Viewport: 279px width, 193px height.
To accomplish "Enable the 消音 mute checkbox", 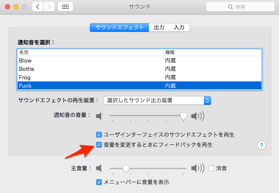I will [x=211, y=168].
